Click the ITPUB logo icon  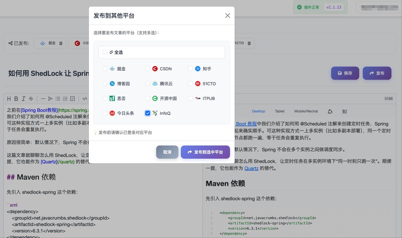tap(198, 98)
